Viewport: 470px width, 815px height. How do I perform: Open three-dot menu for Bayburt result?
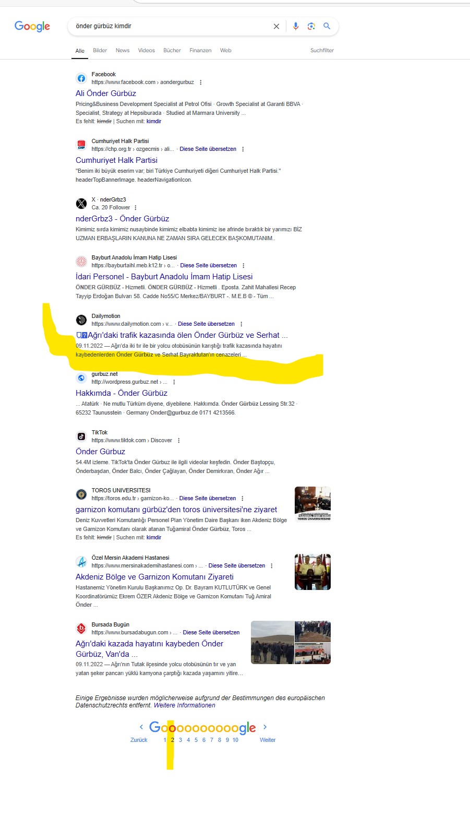click(244, 266)
